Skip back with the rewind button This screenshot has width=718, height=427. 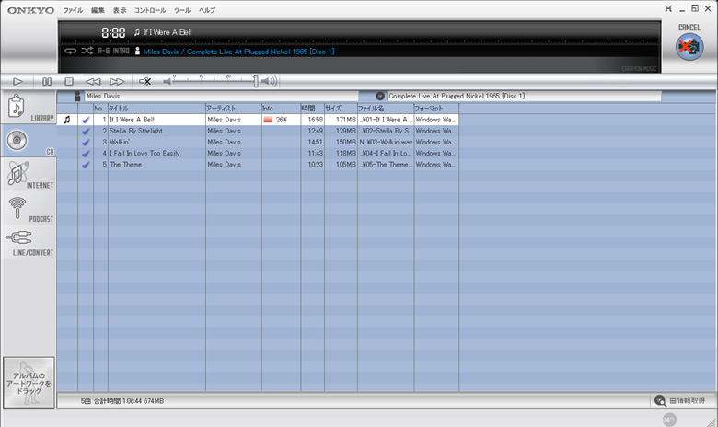click(93, 82)
